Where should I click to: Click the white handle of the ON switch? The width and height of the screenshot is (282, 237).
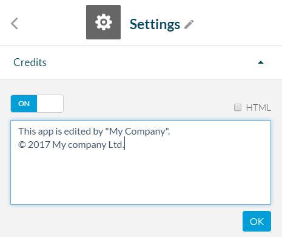tap(50, 104)
